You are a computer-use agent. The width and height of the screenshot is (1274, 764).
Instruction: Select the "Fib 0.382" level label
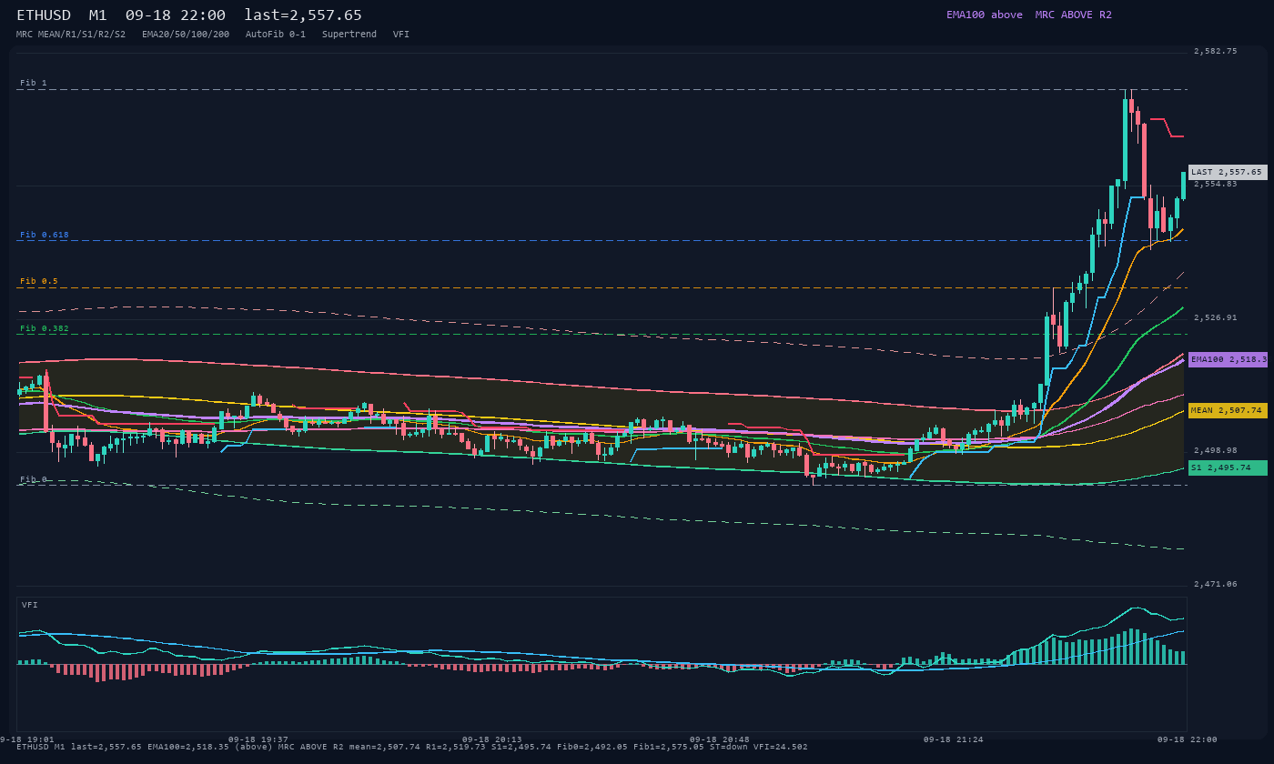coord(45,328)
